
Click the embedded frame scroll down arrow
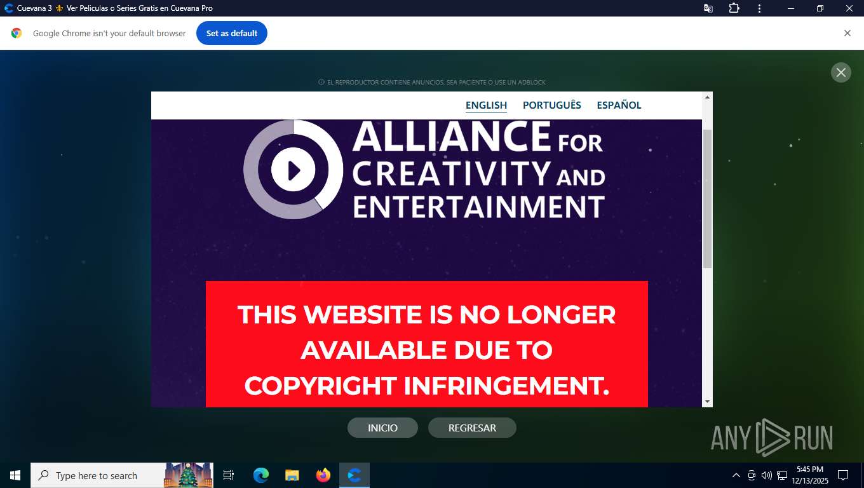(x=707, y=402)
